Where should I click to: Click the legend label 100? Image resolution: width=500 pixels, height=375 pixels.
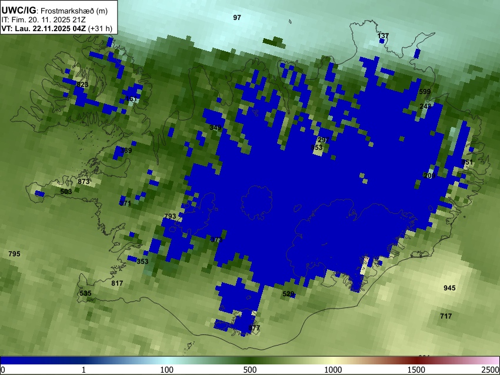167,370
